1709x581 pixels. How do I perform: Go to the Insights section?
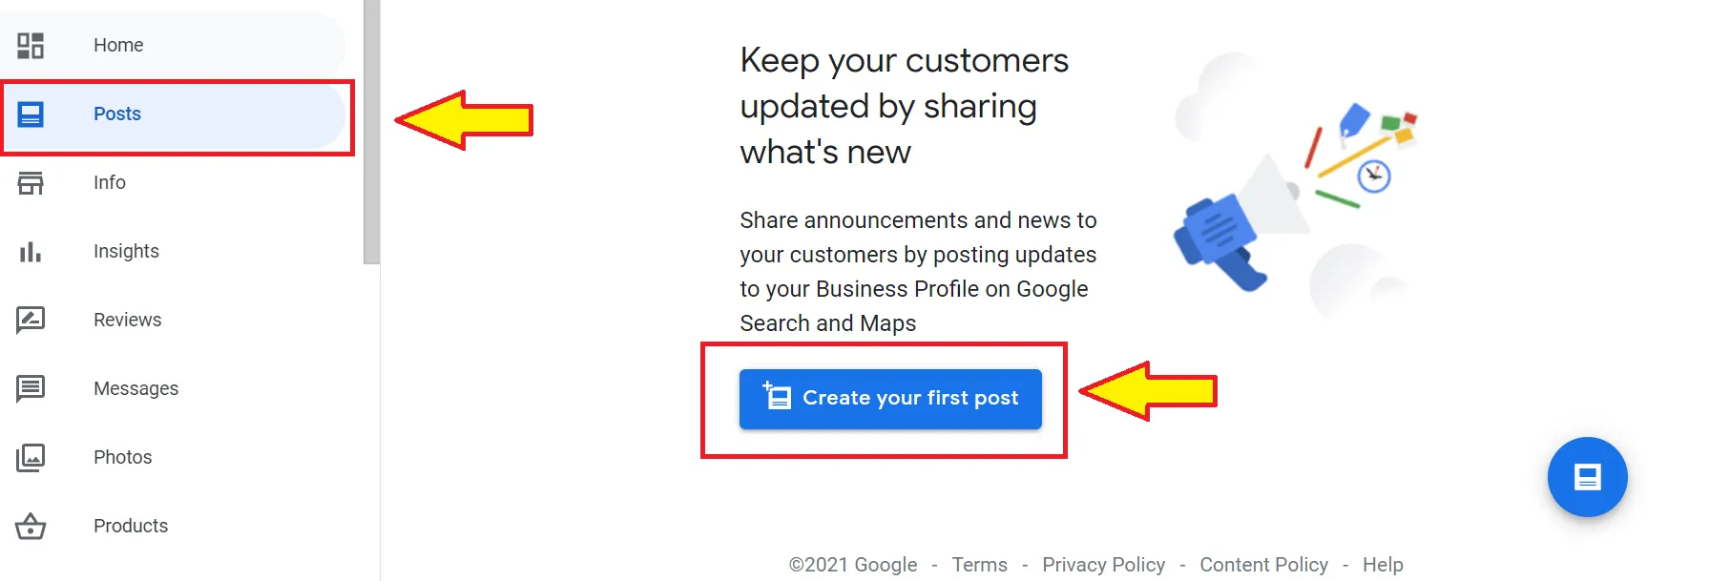(126, 252)
